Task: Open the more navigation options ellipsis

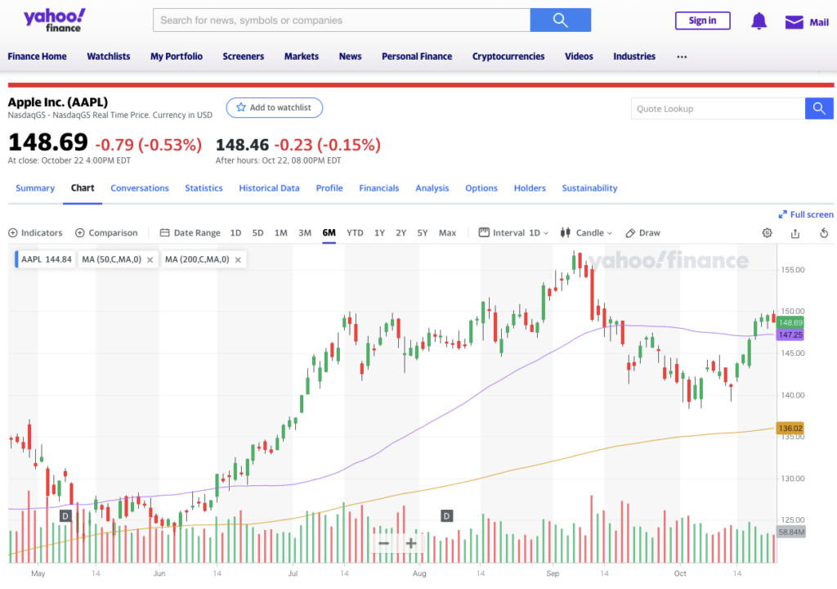Action: pyautogui.click(x=682, y=56)
